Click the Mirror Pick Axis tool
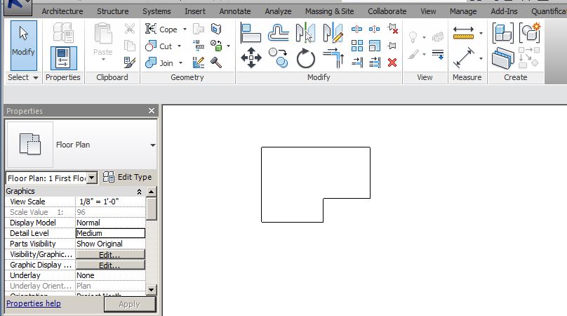The width and height of the screenshot is (567, 316). tap(306, 32)
